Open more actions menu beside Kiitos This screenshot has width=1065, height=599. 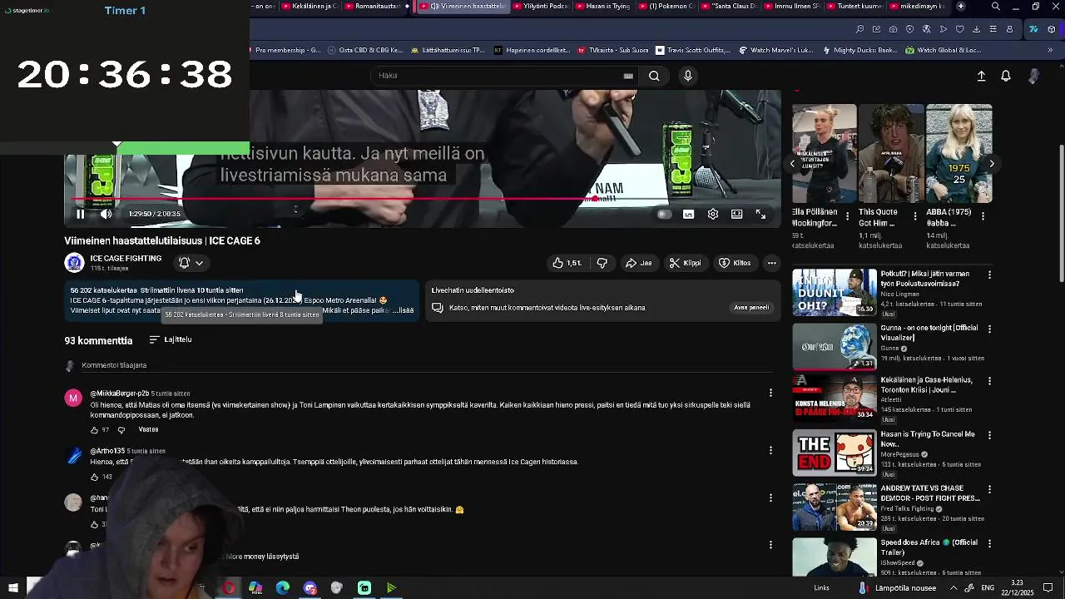coord(772,263)
